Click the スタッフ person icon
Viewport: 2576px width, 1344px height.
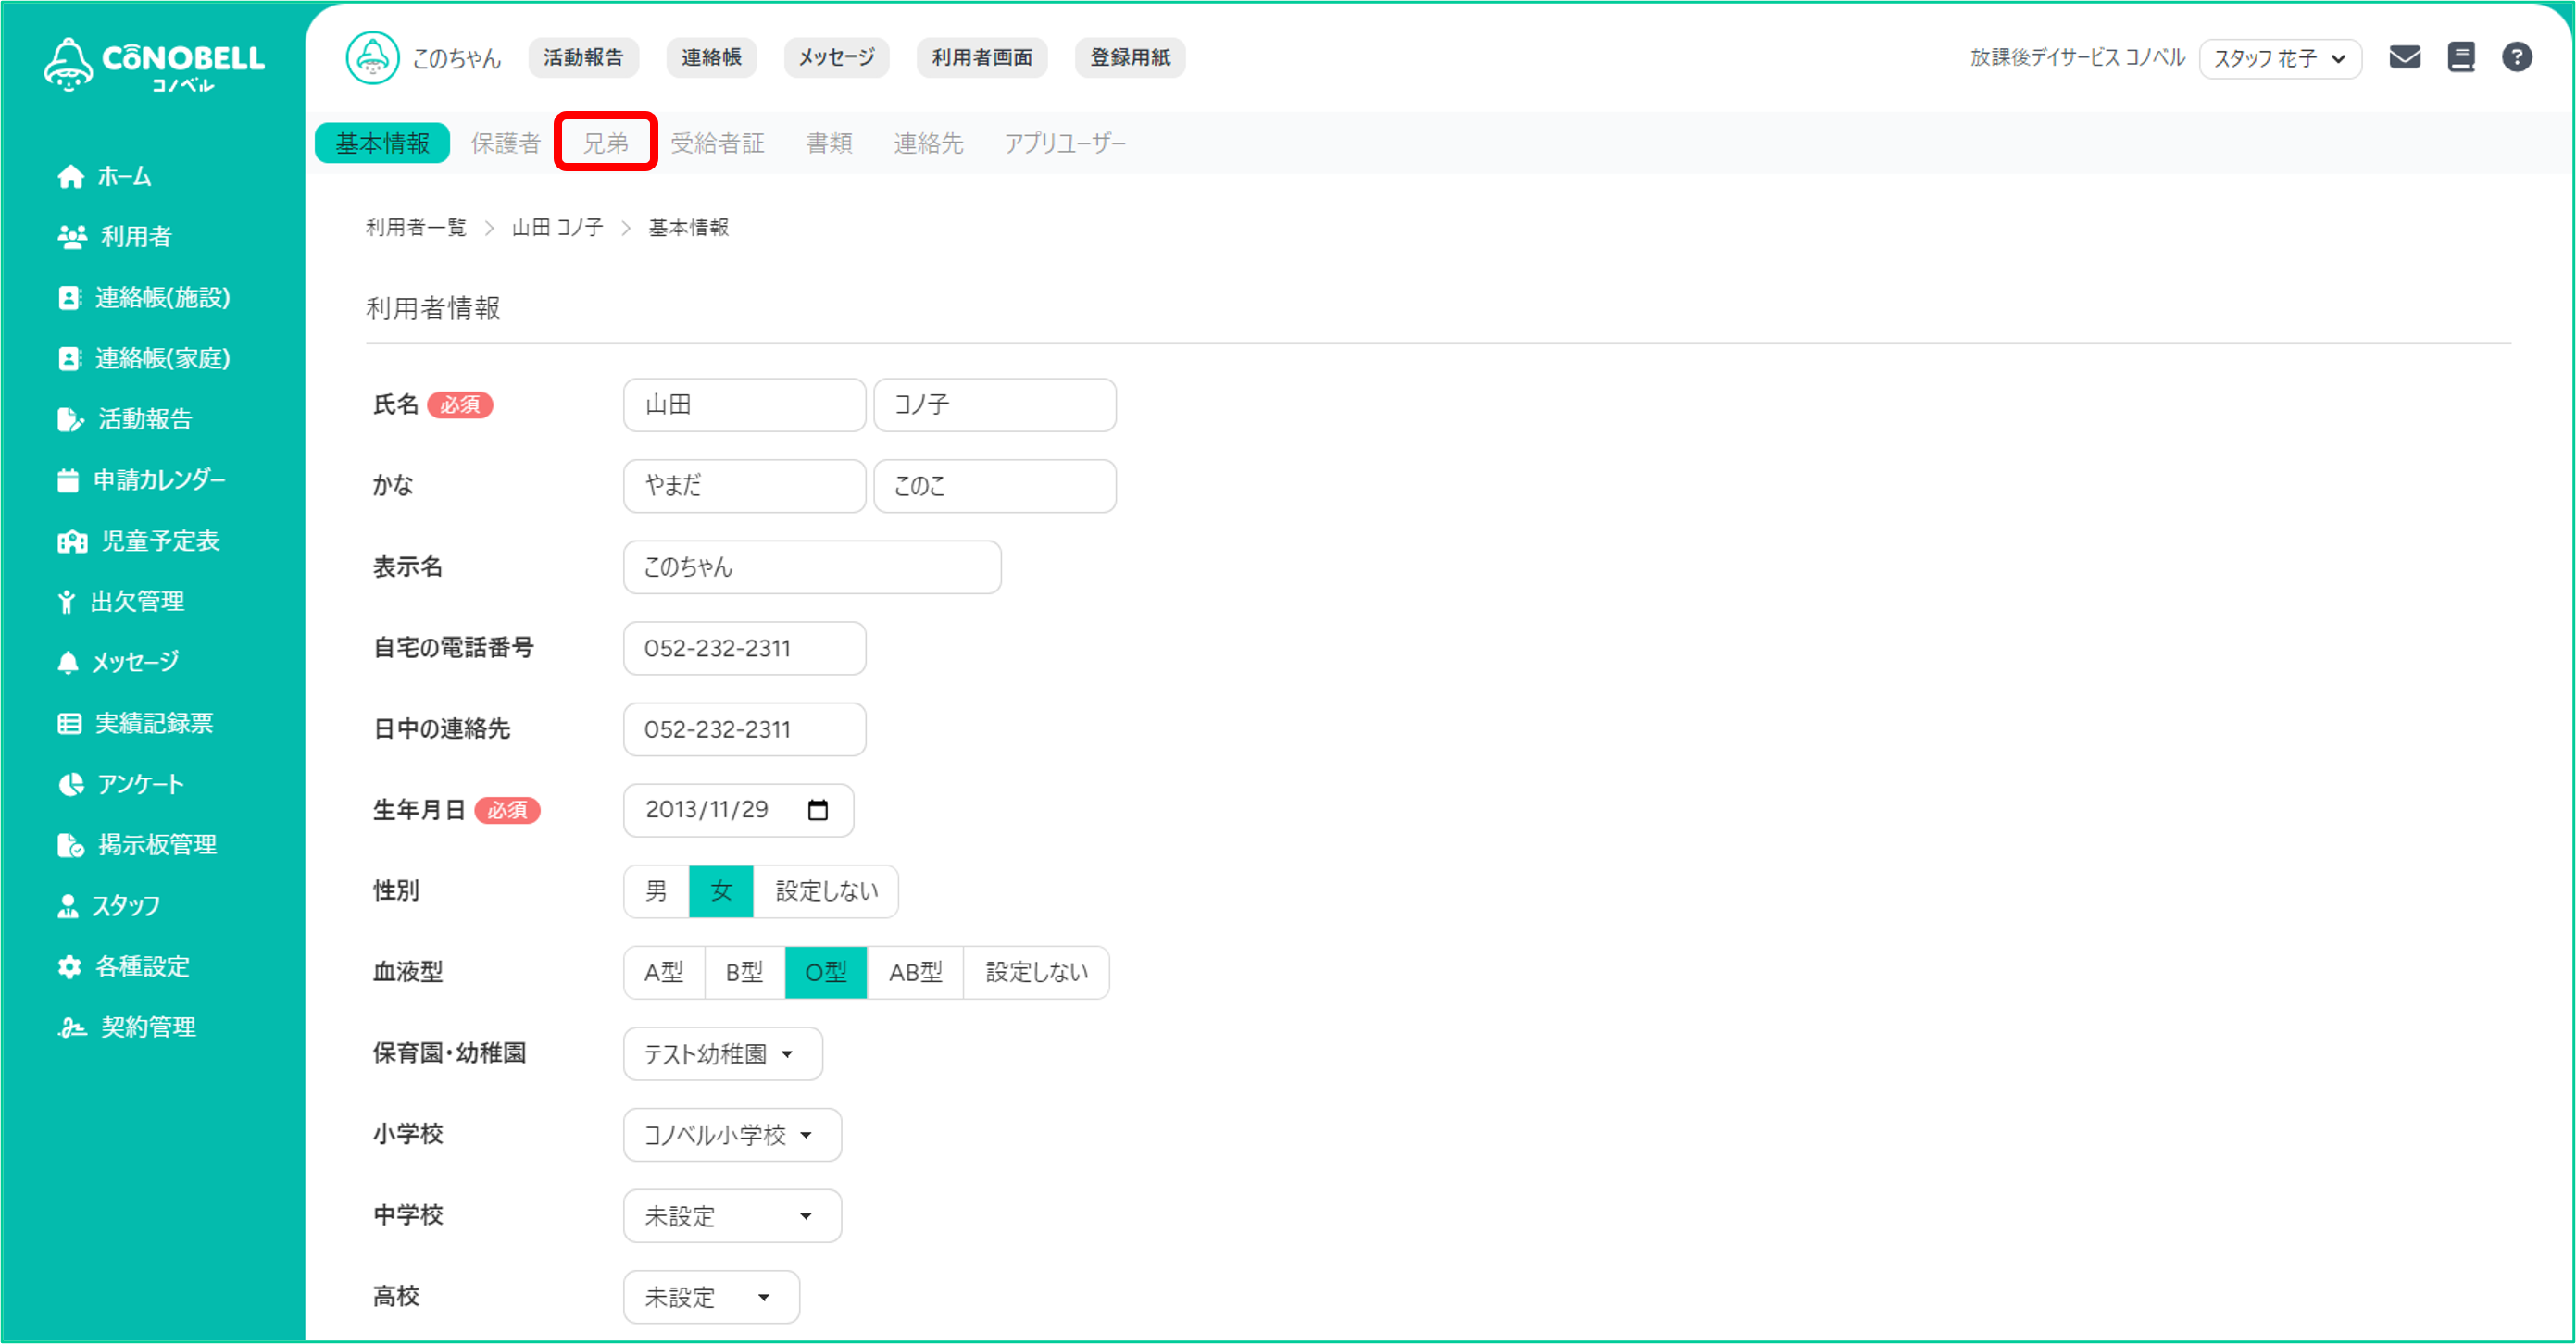pos(68,907)
